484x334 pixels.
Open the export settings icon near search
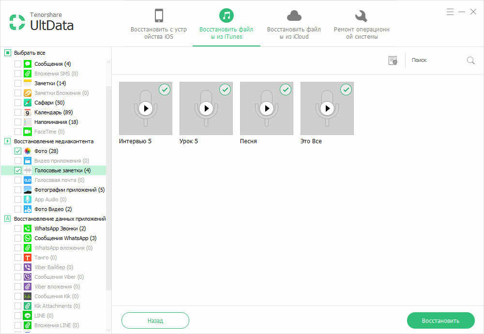pos(393,61)
